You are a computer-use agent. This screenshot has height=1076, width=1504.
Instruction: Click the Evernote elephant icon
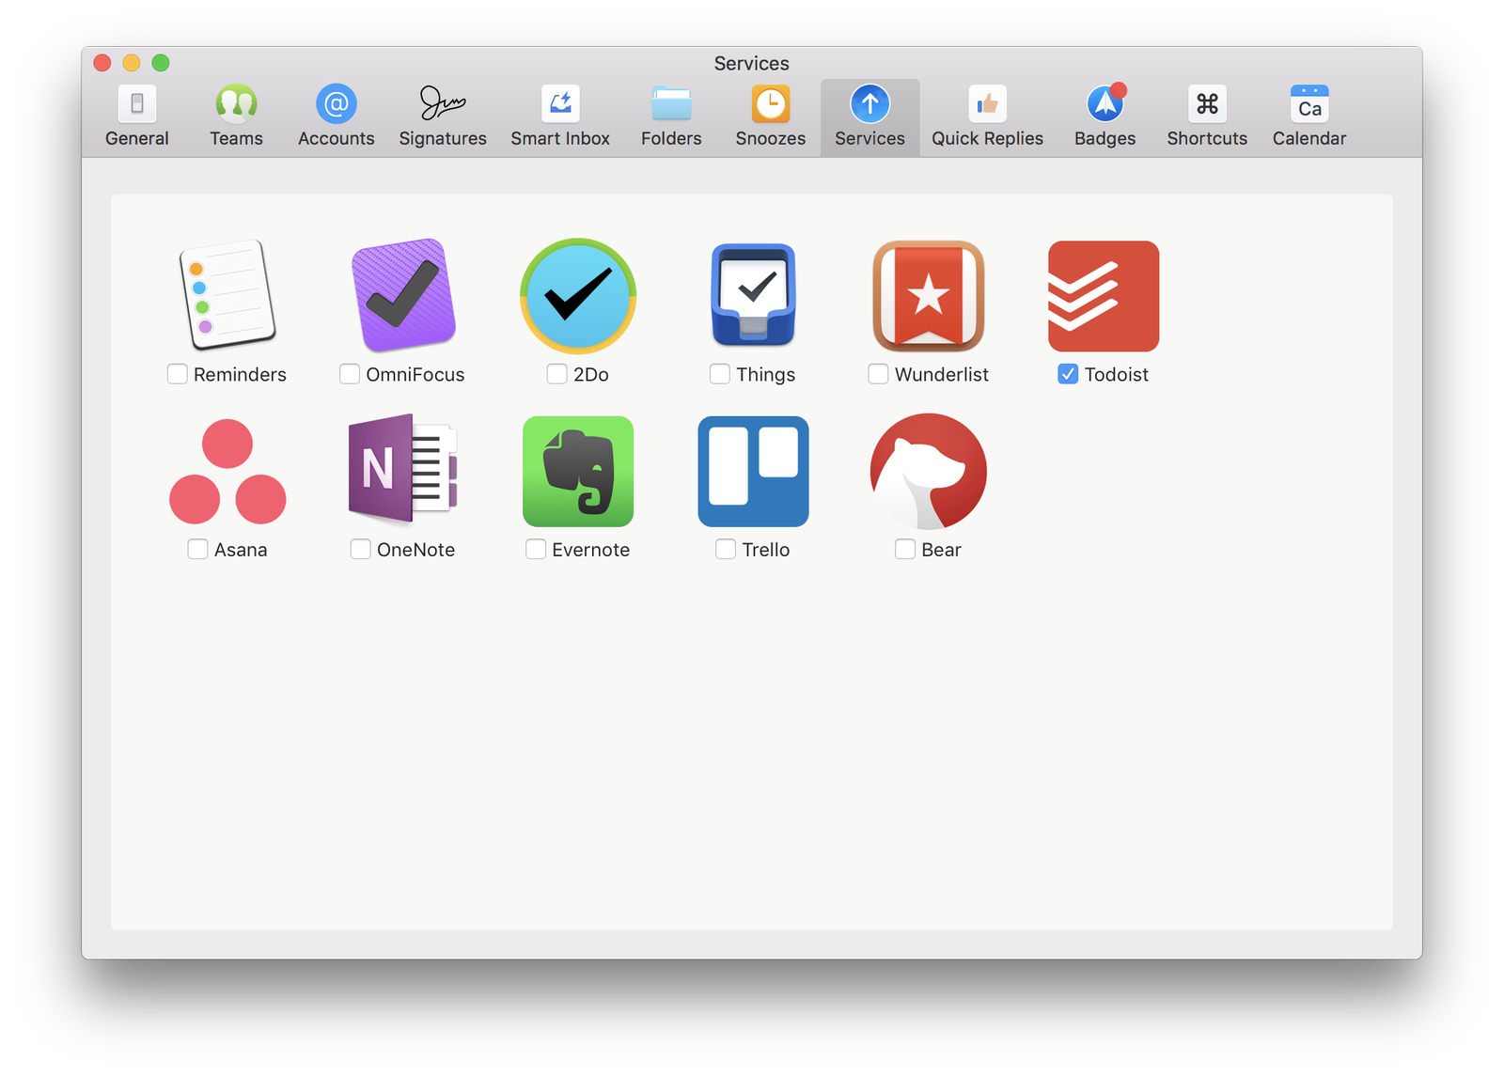[578, 472]
